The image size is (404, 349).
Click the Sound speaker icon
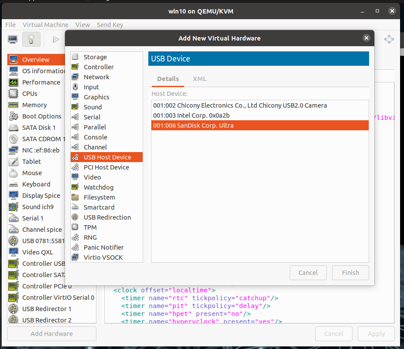click(75, 107)
